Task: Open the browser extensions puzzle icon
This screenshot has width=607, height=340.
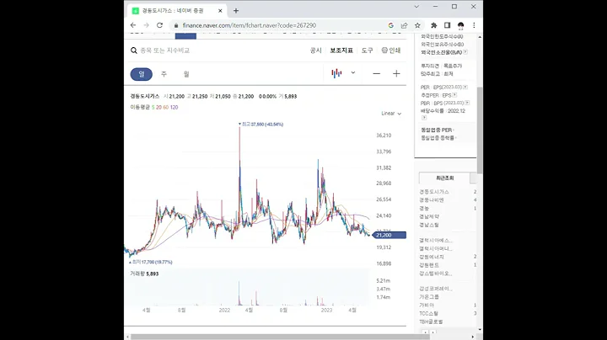Action: (x=433, y=25)
